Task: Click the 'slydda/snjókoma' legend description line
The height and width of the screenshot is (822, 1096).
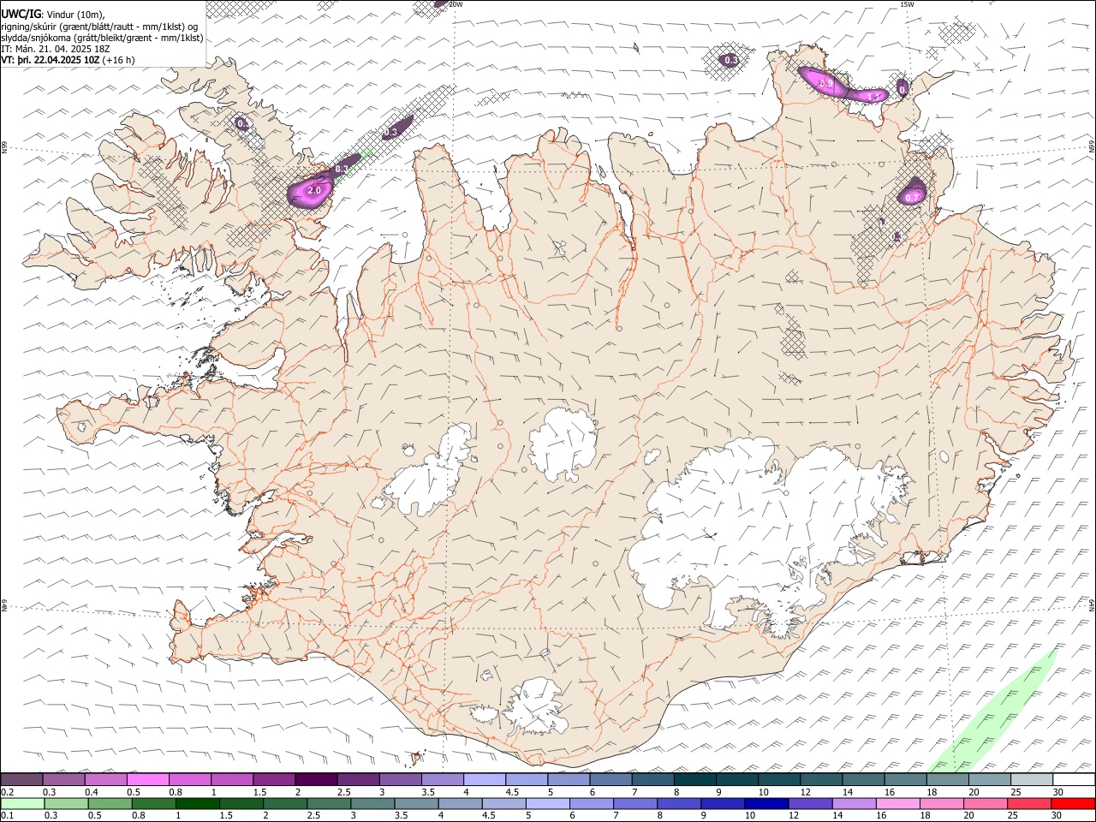Action: pyautogui.click(x=102, y=38)
